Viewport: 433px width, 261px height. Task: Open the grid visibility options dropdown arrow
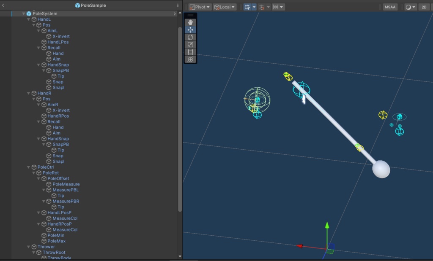(254, 7)
